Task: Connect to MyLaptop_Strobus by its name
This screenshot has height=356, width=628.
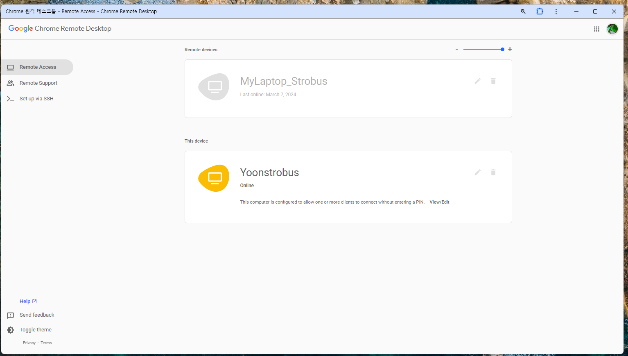Action: click(284, 81)
